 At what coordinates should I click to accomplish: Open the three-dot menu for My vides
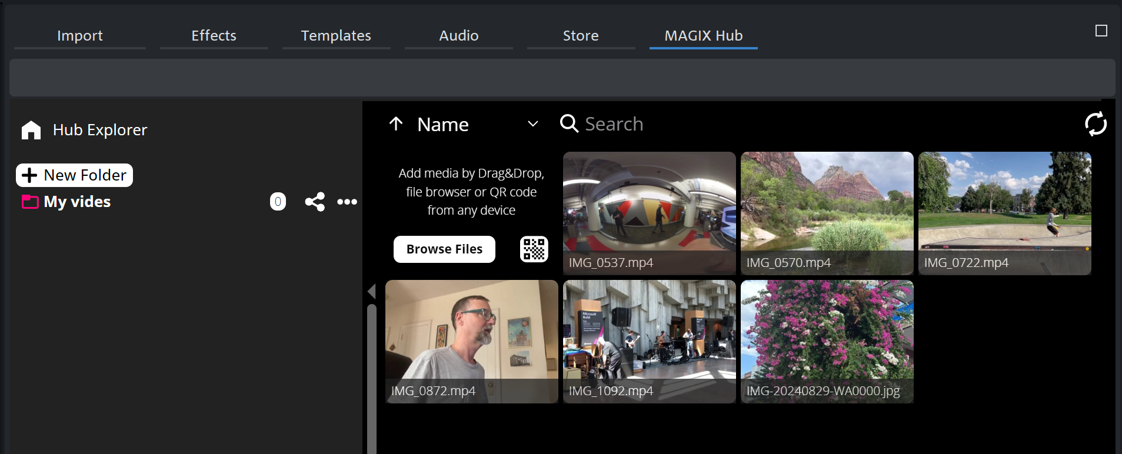pos(347,202)
